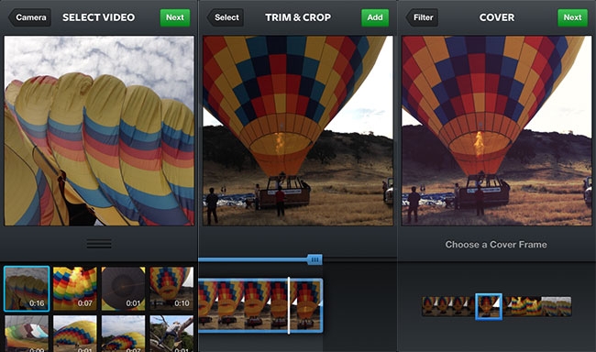Tap the Trim & Crop balloon preview

298,131
